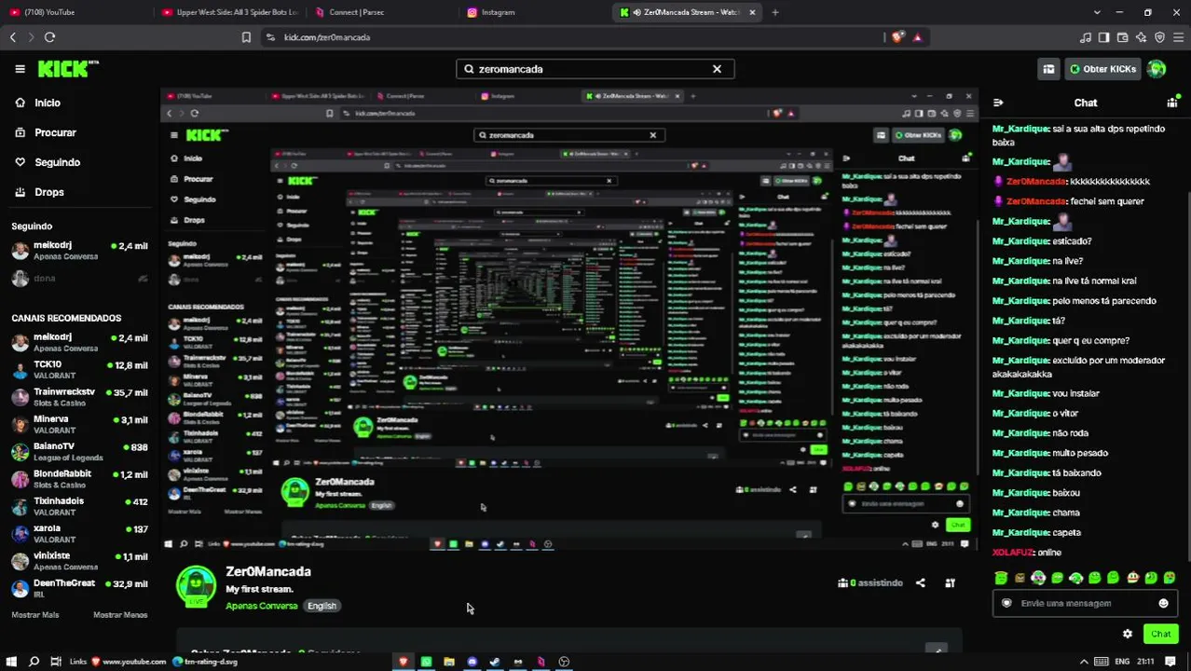Screen dimensions: 1191x671
Task: Click the English language tag
Action: pyautogui.click(x=322, y=606)
